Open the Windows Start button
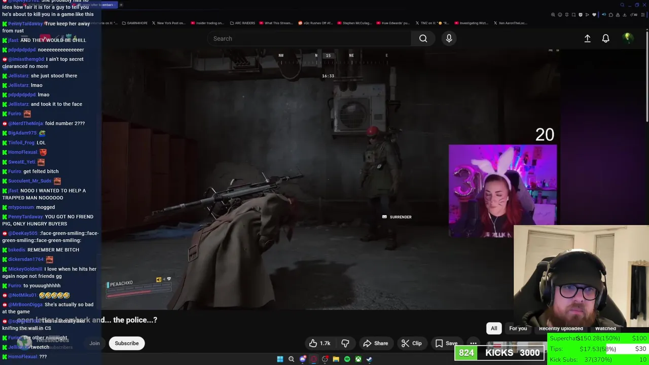This screenshot has width=649, height=365. 280,359
